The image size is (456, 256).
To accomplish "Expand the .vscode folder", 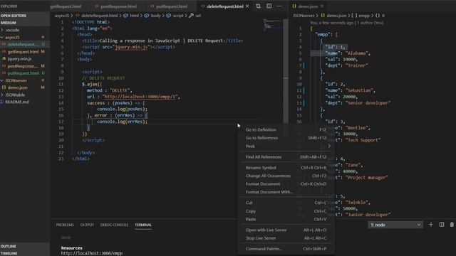I will click(x=11, y=30).
